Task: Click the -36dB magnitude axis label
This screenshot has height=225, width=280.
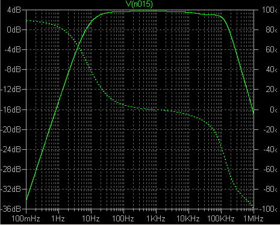Action: pos(11,209)
